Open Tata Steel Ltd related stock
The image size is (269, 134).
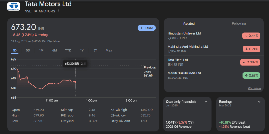[178, 60]
